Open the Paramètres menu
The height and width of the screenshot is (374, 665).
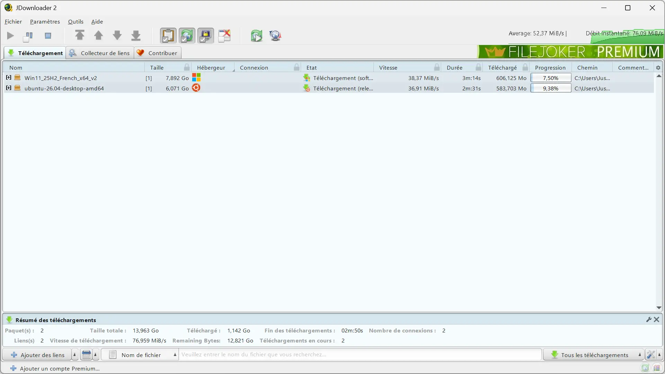coord(45,21)
